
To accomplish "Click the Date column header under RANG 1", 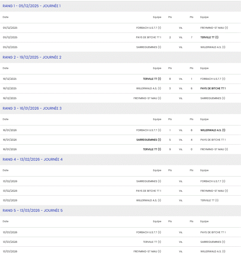I will pos(6,17).
